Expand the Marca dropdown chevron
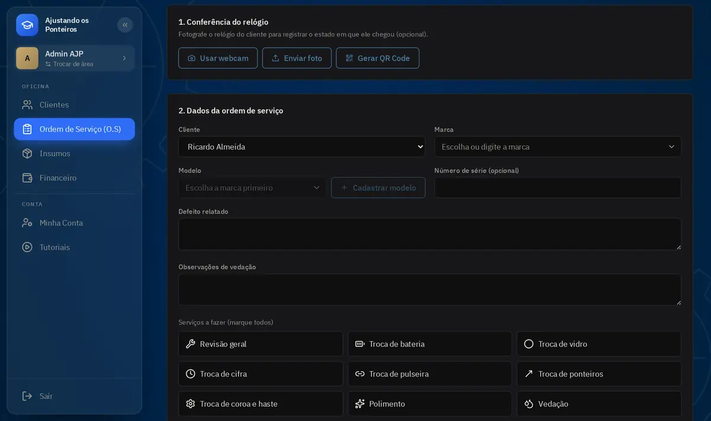The image size is (711, 421). (x=671, y=147)
